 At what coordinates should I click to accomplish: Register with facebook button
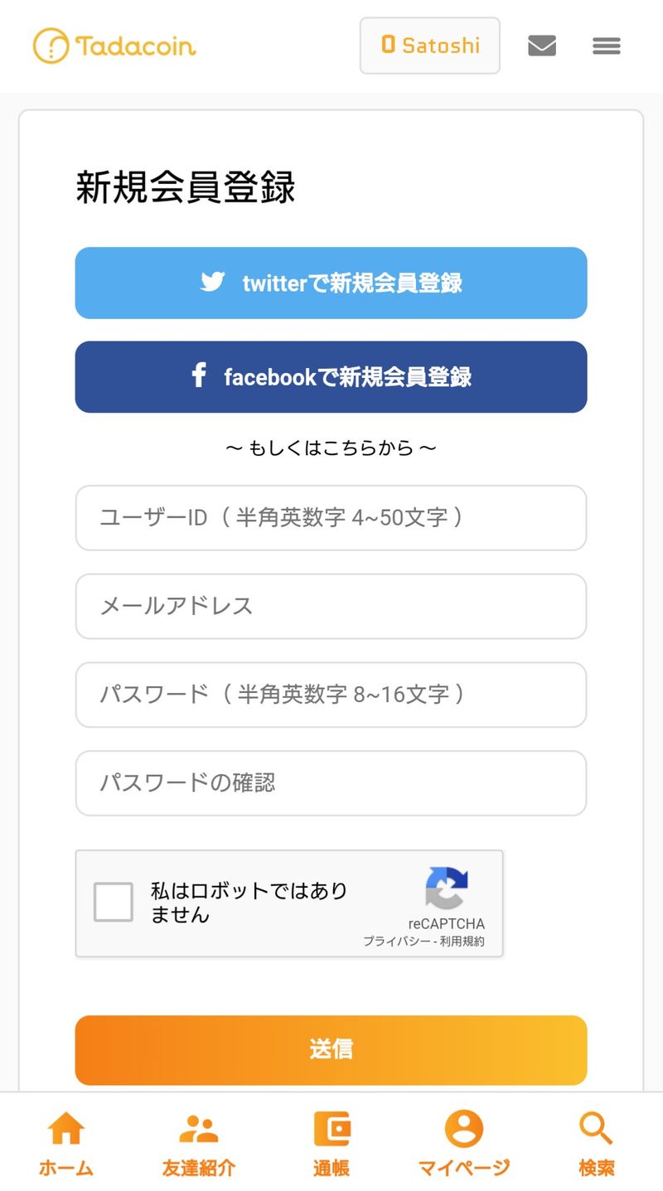click(x=331, y=377)
